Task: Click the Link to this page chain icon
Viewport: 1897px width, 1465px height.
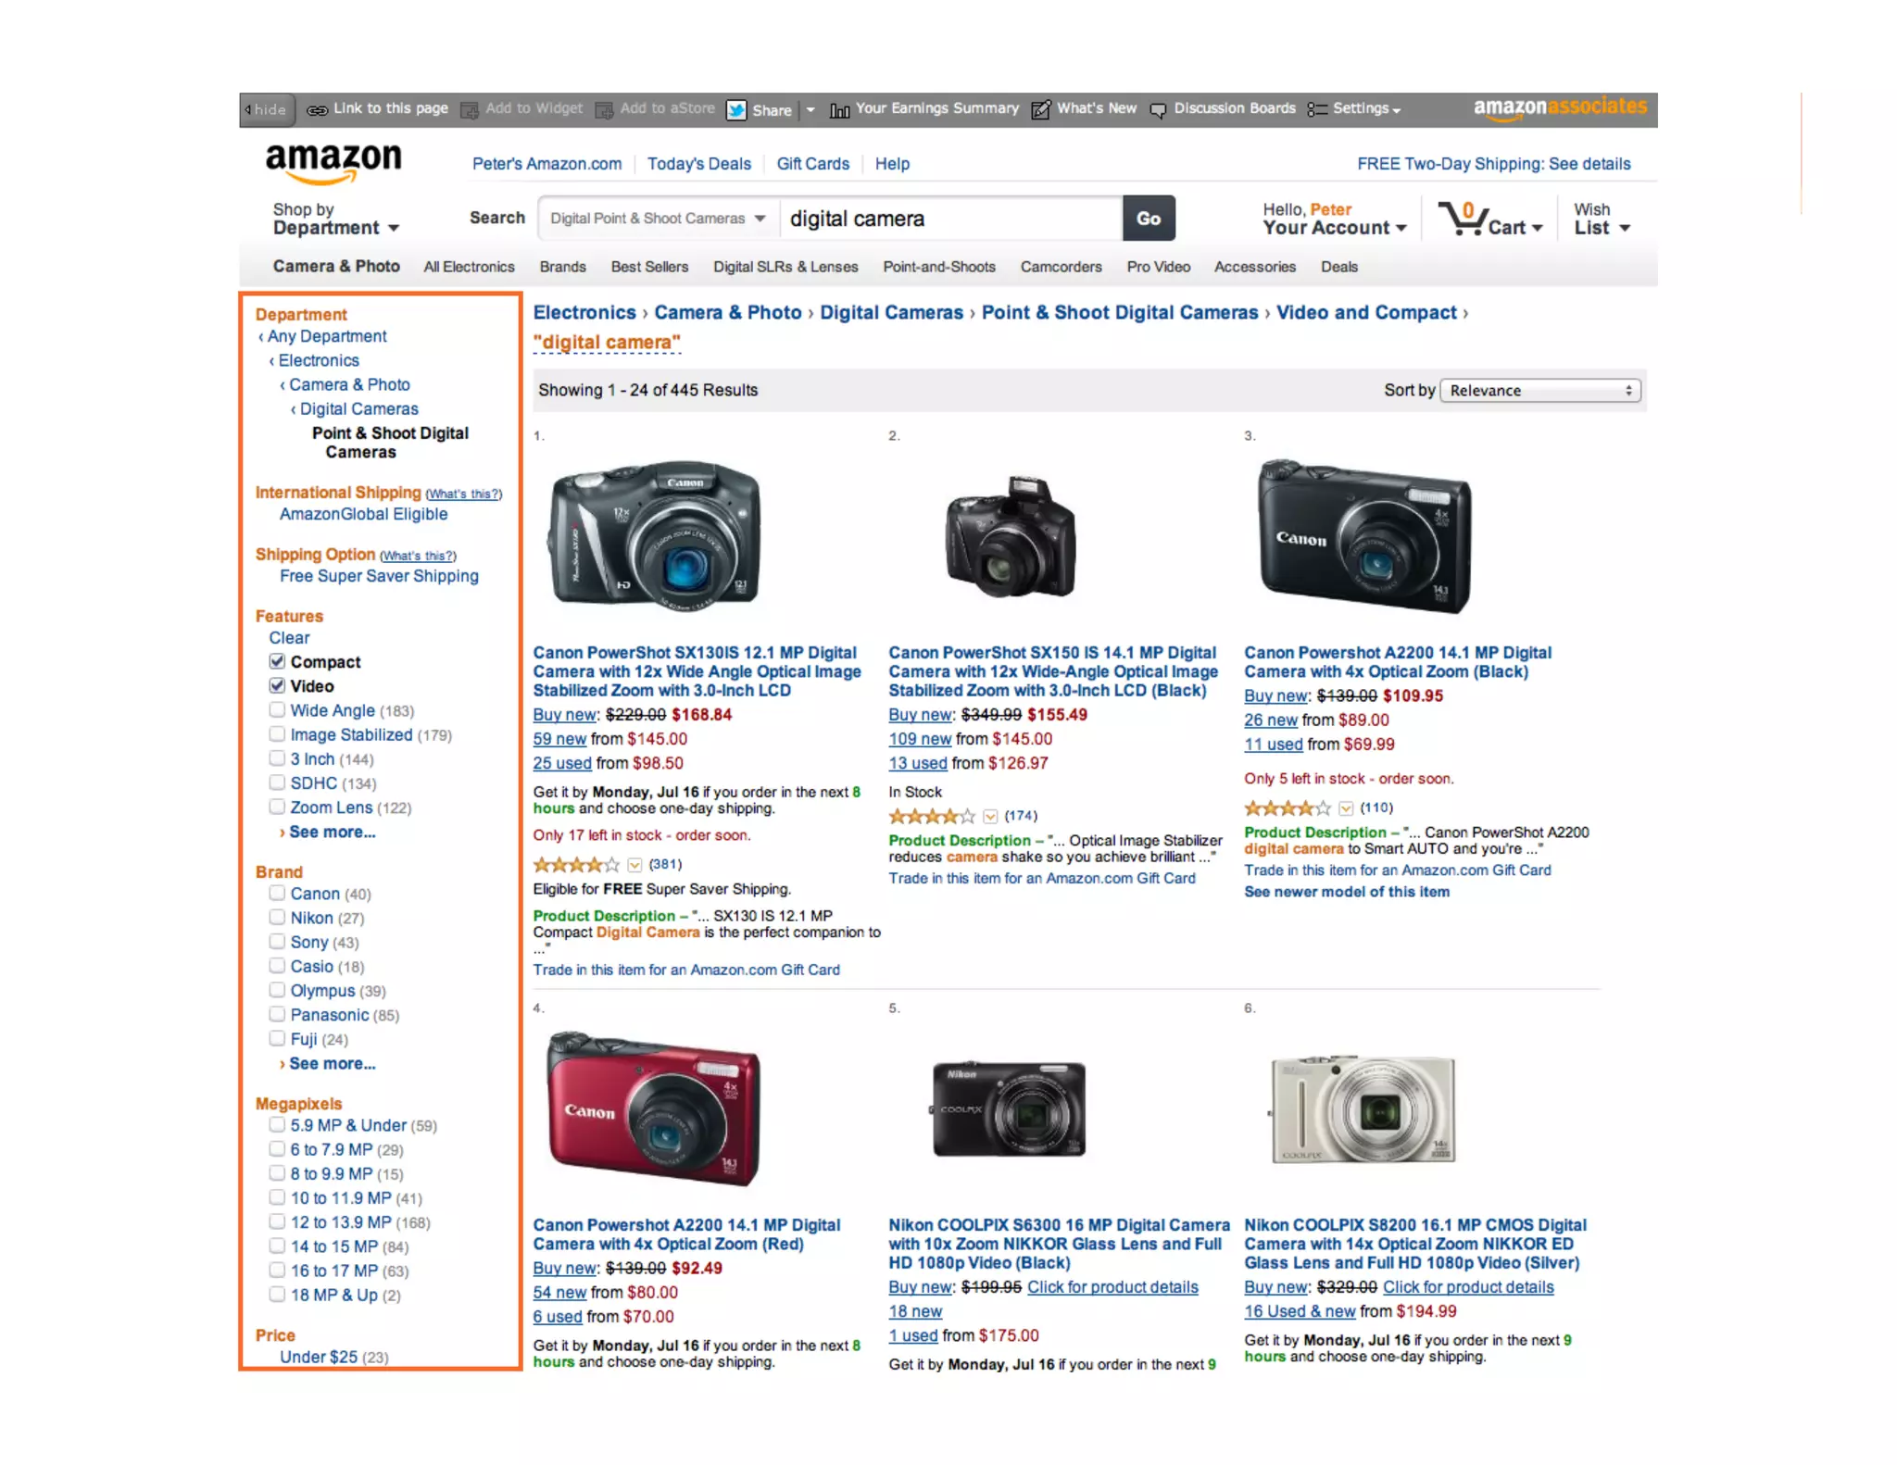Action: 317,110
